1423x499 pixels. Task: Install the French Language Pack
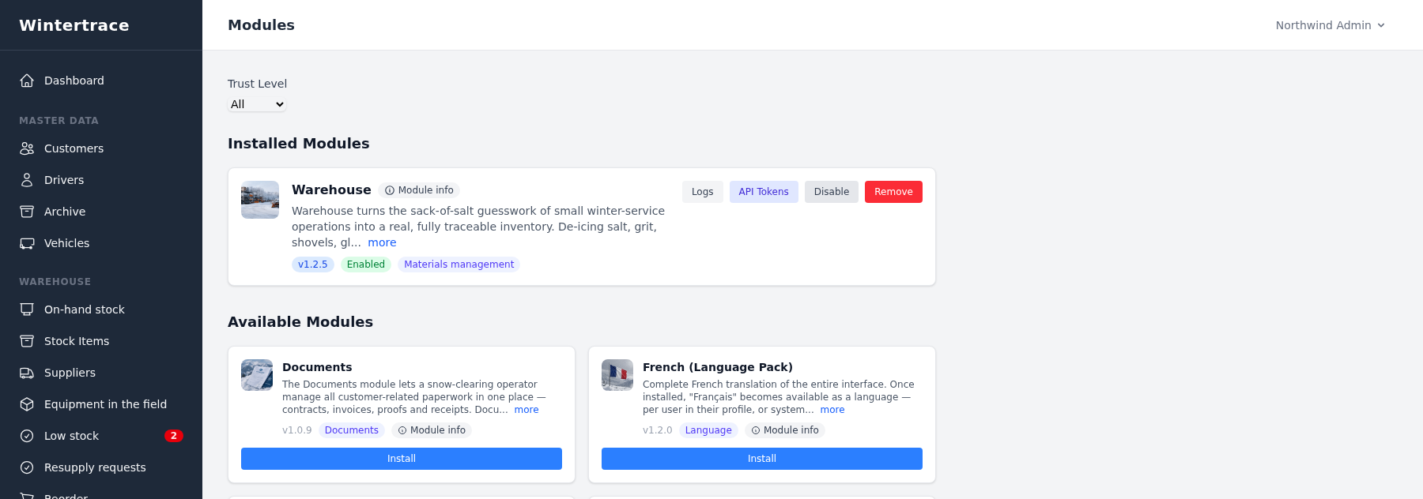[762, 459]
